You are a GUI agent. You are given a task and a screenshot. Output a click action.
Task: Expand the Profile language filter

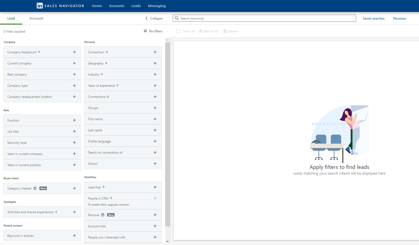click(x=123, y=141)
